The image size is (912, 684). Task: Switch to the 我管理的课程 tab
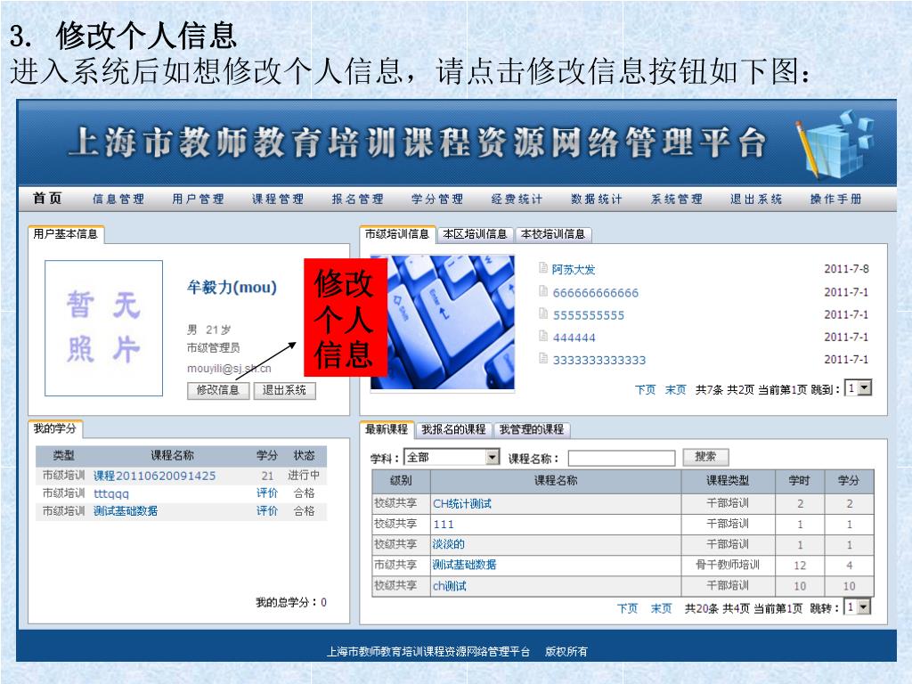point(532,429)
